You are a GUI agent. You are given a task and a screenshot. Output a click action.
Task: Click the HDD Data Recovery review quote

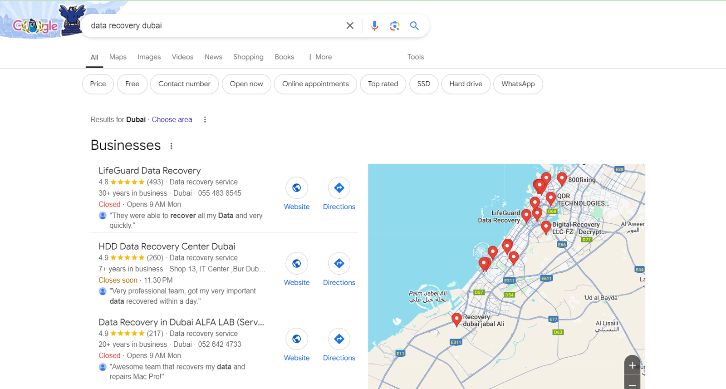(183, 296)
